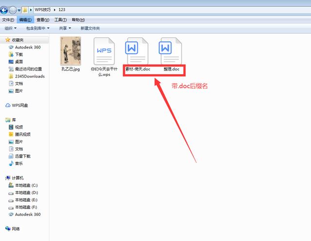Click the 计算机 computer icon
Viewport: 311px width, 241px height.
[8, 178]
